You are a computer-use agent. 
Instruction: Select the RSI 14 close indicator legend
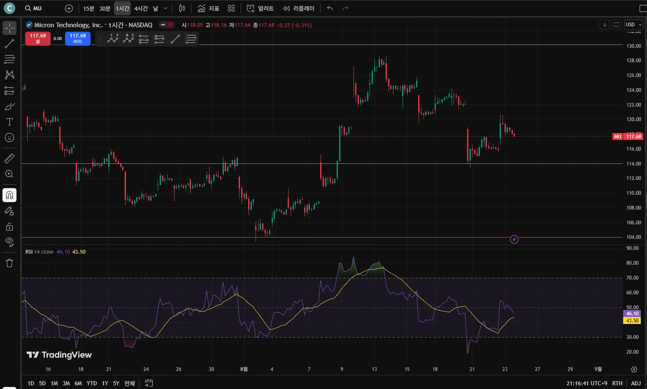click(39, 252)
